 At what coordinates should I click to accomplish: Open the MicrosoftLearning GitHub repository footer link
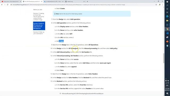pos(83,94)
